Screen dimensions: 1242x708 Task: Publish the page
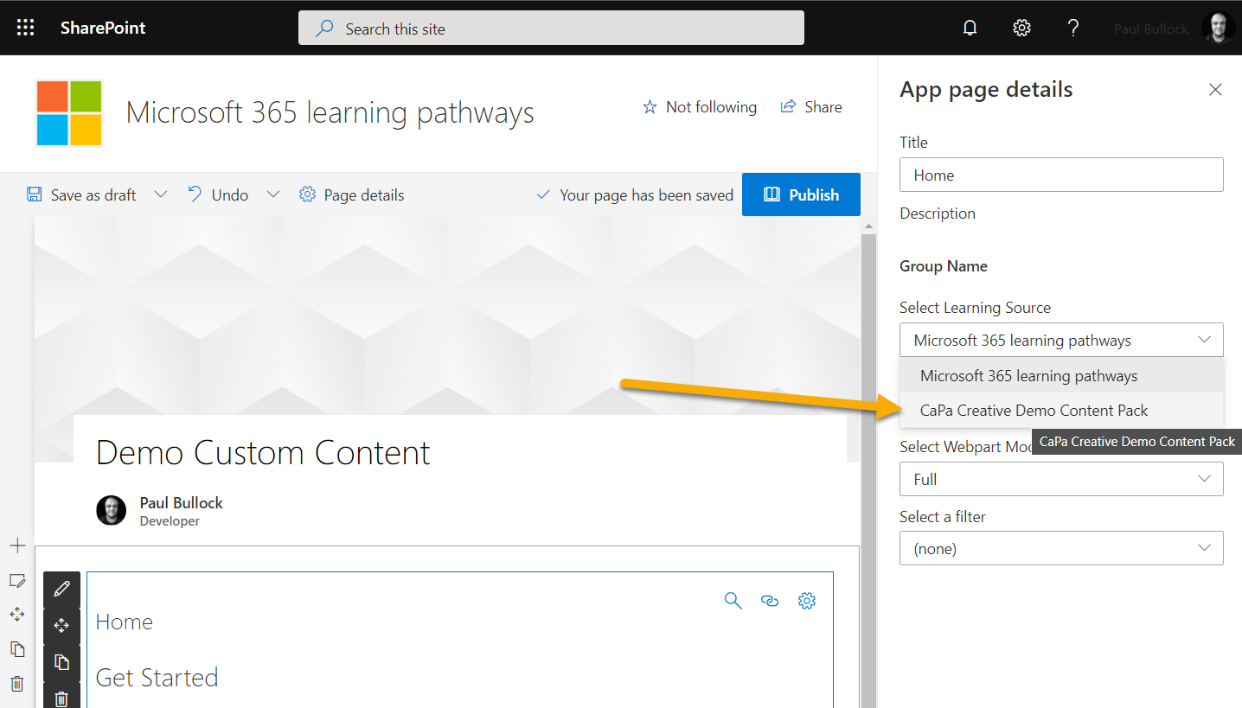[x=801, y=195]
